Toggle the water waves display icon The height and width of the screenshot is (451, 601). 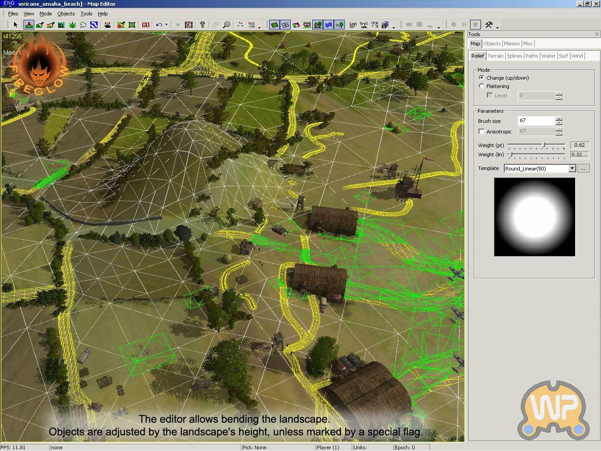329,24
